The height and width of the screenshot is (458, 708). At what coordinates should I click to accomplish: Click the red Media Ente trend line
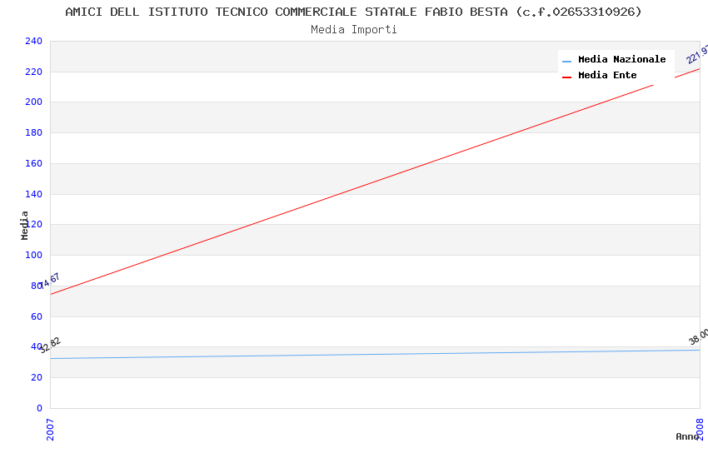(375, 182)
